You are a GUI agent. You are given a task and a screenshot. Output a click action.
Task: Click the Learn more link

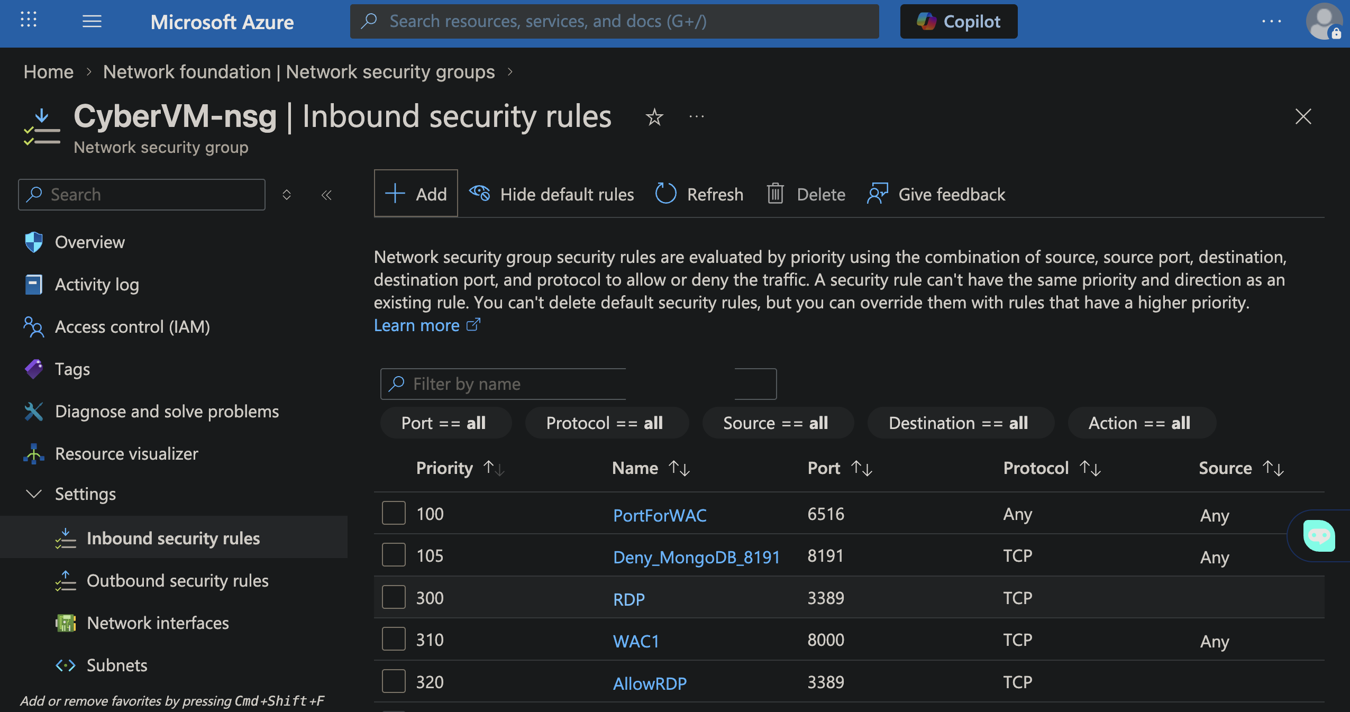pos(417,325)
